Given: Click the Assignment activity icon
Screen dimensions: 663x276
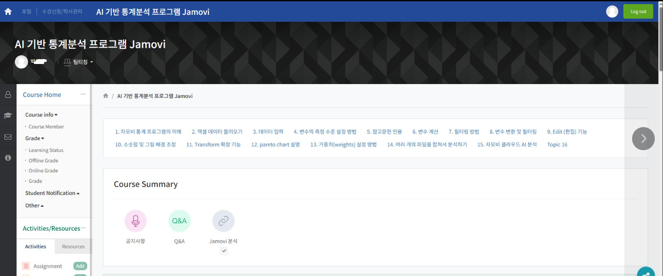Looking at the screenshot, I should coord(26,266).
